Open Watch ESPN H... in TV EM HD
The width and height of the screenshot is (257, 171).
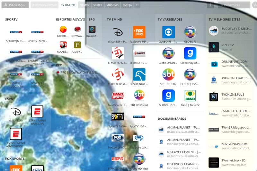pos(118,32)
